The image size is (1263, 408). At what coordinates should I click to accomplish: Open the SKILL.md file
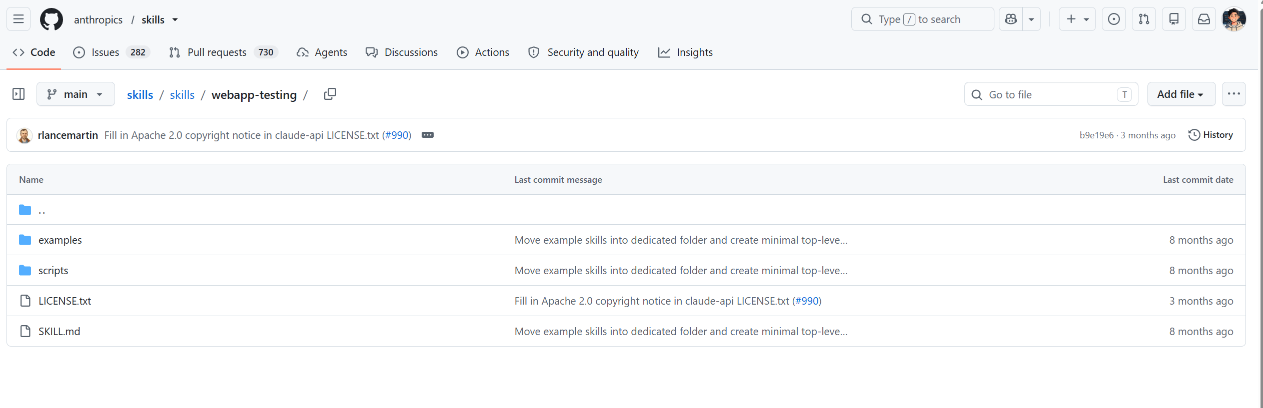(x=59, y=332)
